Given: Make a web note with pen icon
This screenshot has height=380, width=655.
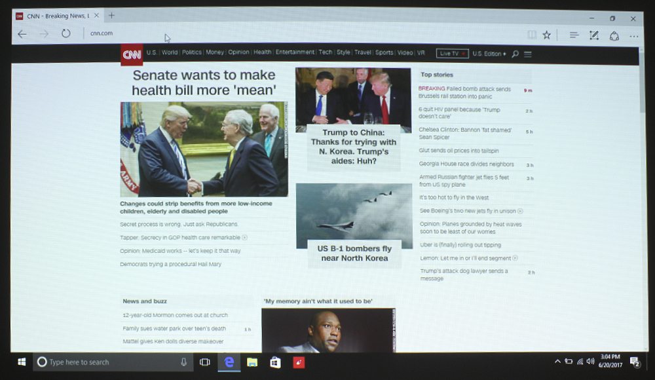Looking at the screenshot, I should [594, 35].
